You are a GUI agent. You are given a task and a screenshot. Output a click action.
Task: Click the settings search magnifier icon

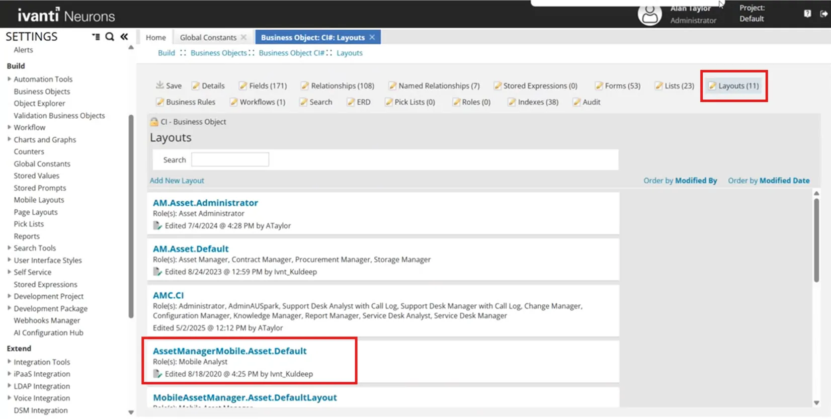pyautogui.click(x=110, y=36)
